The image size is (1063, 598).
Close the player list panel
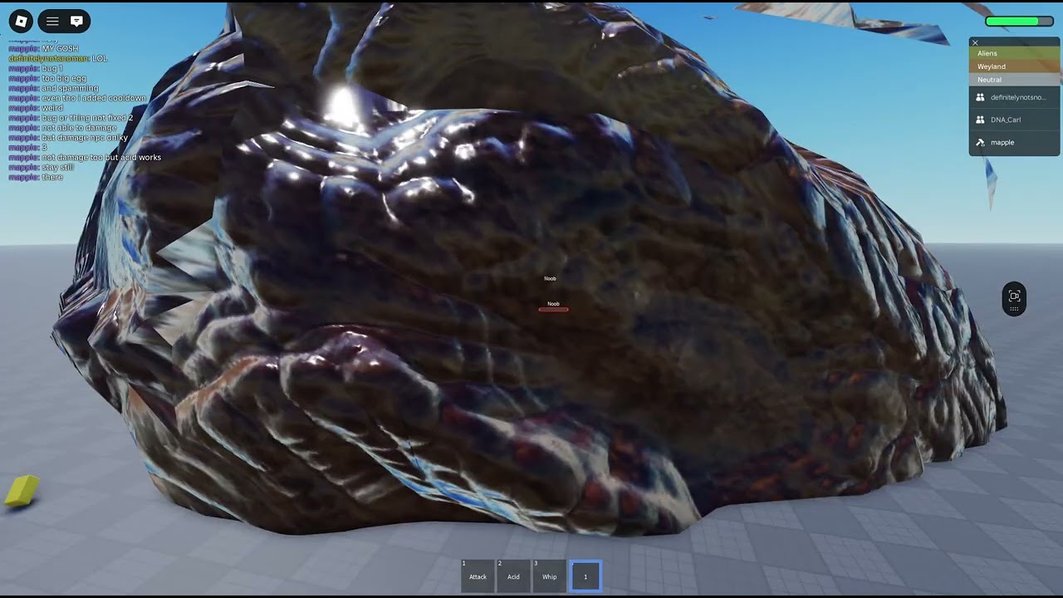[975, 42]
